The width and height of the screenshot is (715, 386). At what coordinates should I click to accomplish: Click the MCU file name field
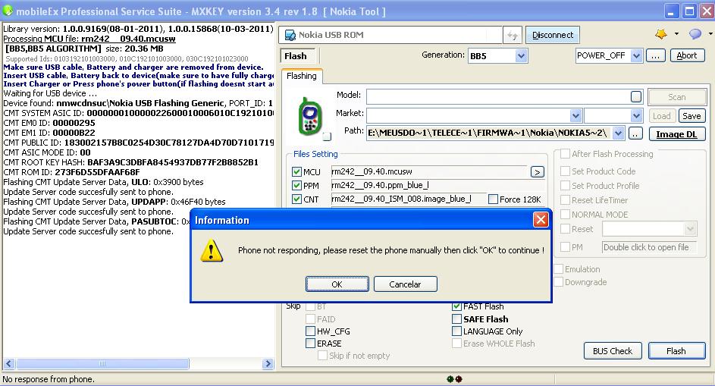[429, 172]
